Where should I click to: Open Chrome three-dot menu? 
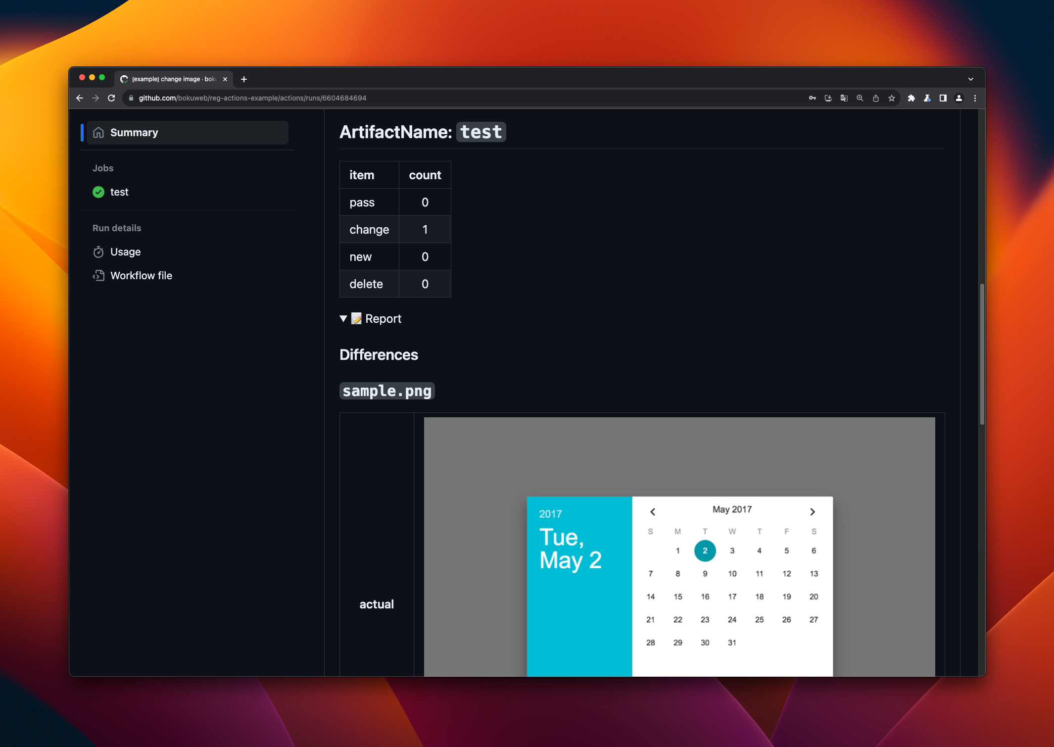(975, 98)
